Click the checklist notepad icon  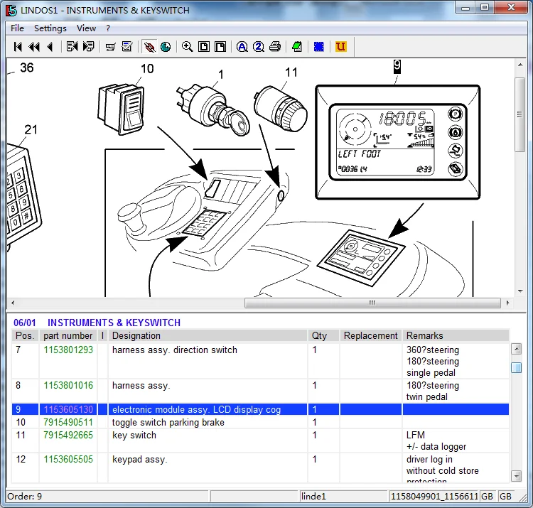tap(127, 47)
